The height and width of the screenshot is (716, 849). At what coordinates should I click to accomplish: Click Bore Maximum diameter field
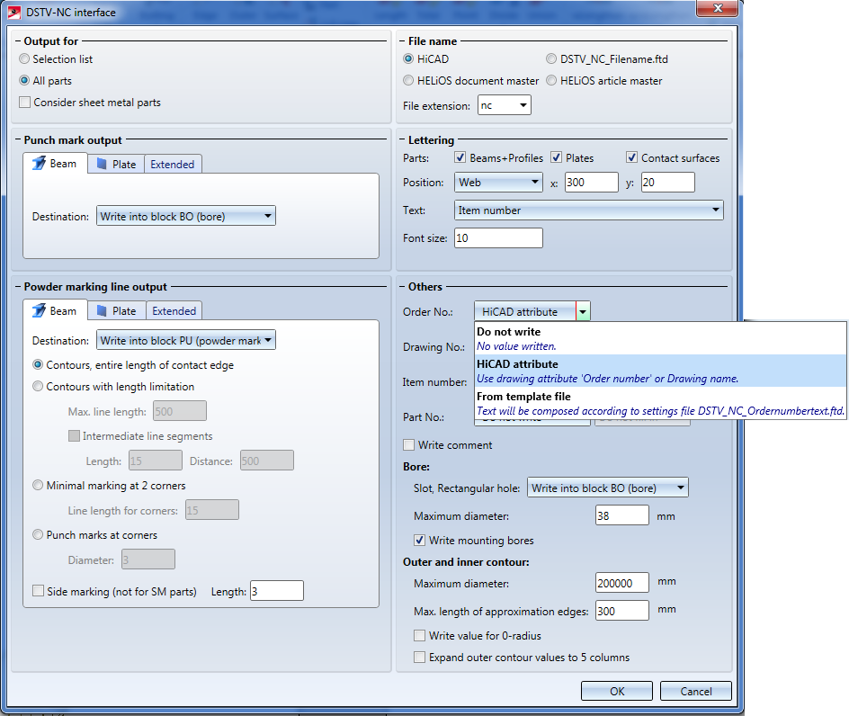point(622,515)
